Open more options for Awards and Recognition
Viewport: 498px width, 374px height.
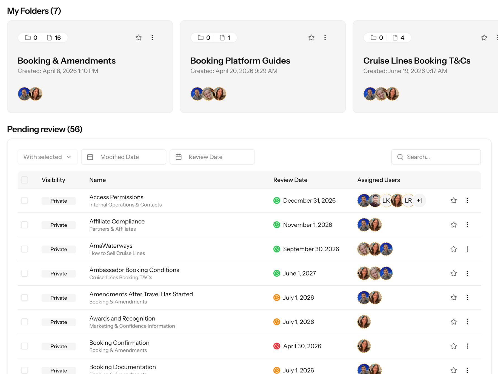(467, 322)
